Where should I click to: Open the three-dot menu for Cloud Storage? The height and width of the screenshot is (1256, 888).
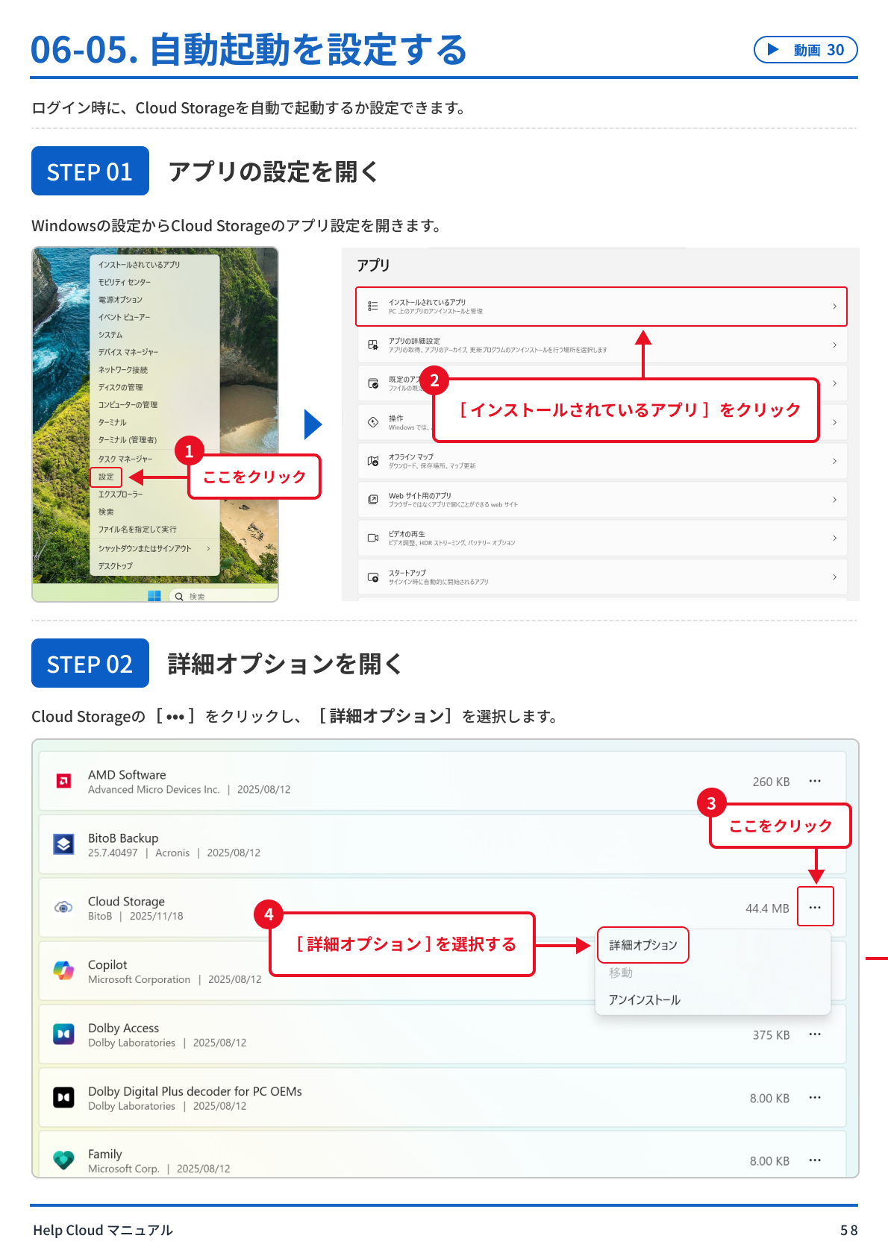pos(815,907)
